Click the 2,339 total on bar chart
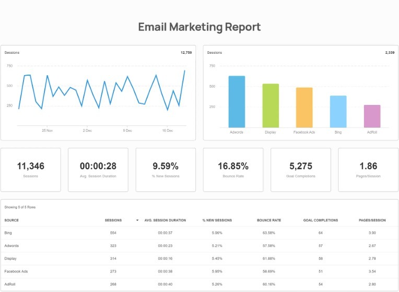Image resolution: width=399 pixels, height=292 pixels. [x=390, y=53]
